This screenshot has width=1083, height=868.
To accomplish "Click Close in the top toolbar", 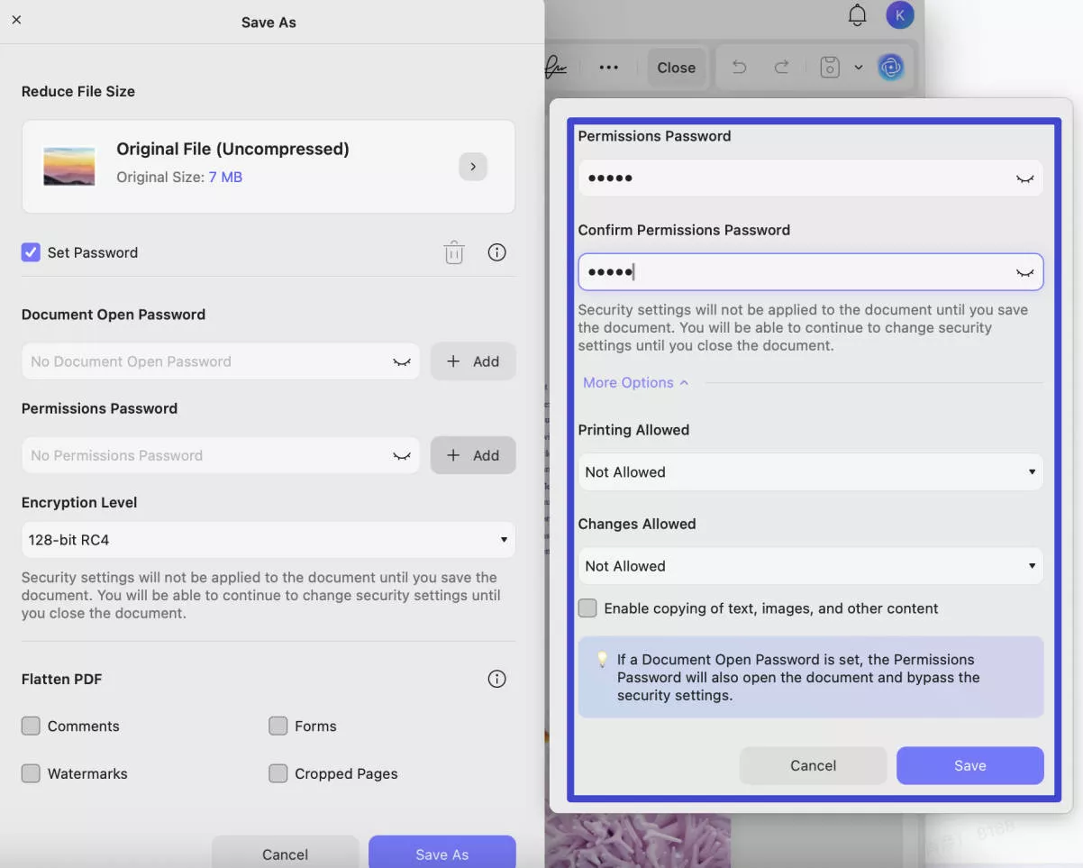I will pyautogui.click(x=677, y=67).
